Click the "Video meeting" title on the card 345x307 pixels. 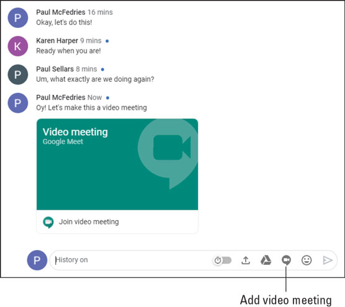tap(75, 132)
